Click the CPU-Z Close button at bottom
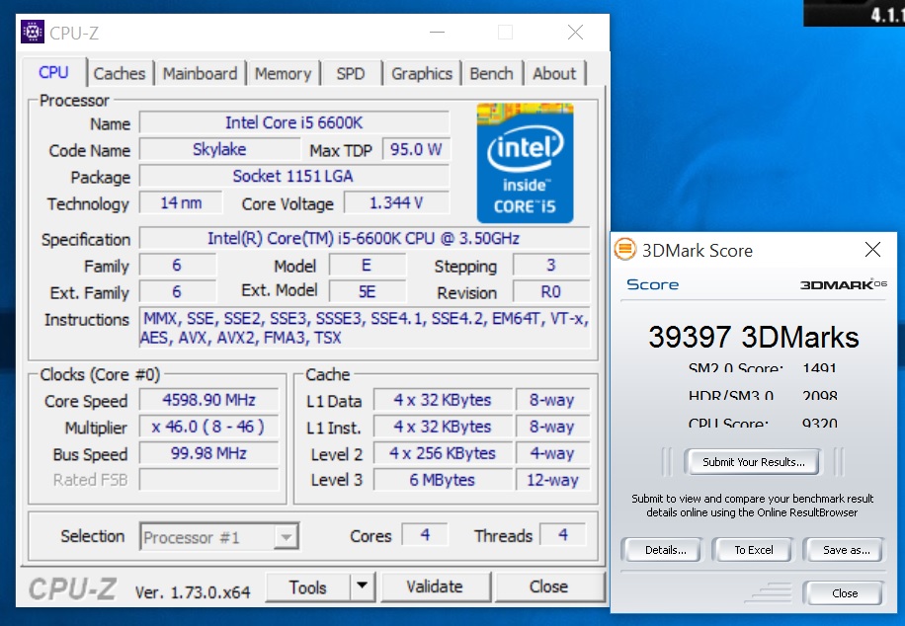905x626 pixels. coord(548,587)
